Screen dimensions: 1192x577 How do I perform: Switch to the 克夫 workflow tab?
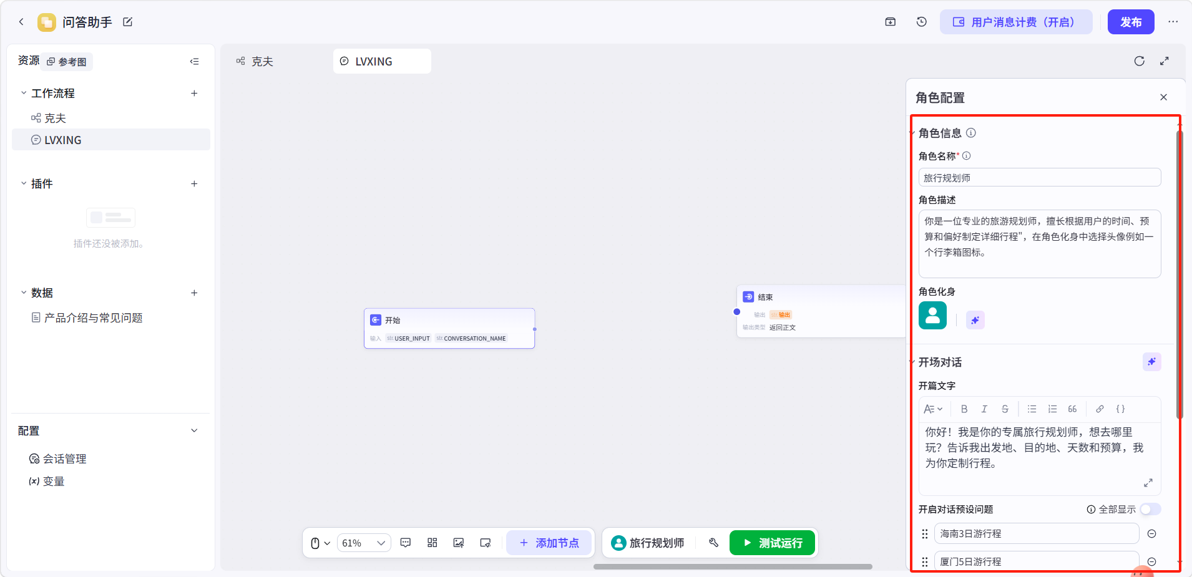[x=255, y=61]
